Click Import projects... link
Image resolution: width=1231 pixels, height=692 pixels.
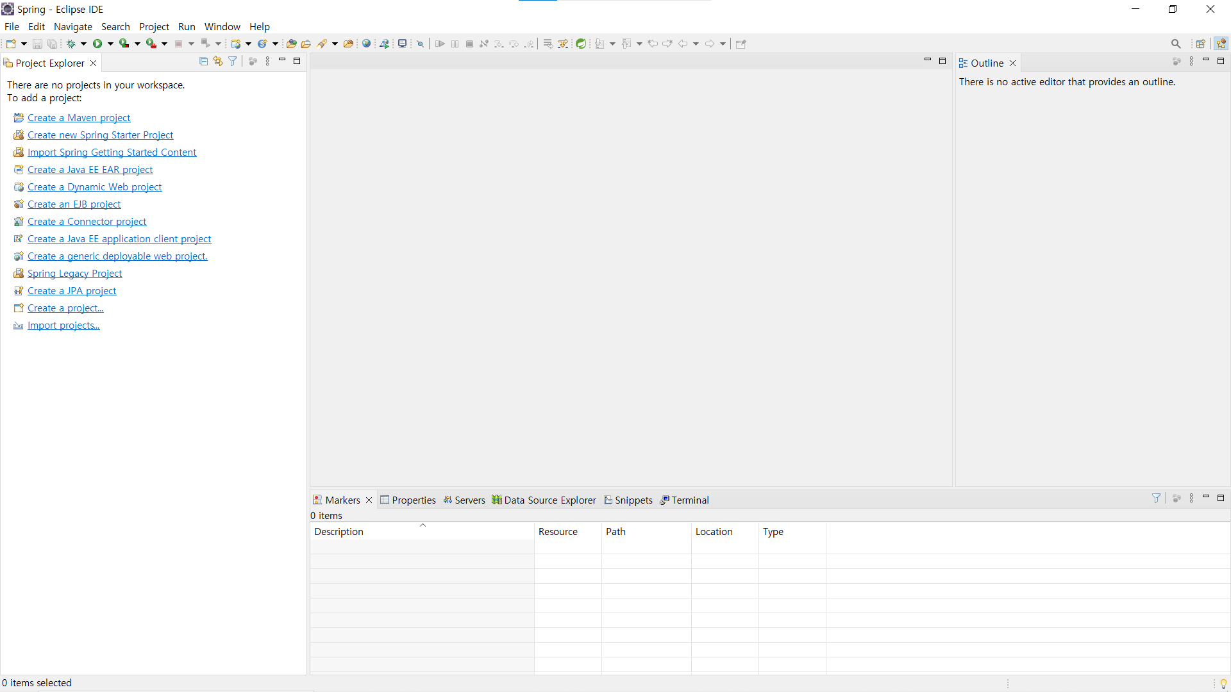(63, 325)
